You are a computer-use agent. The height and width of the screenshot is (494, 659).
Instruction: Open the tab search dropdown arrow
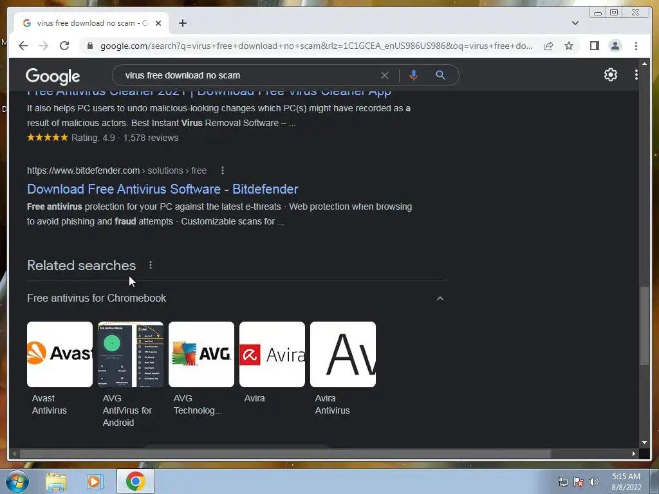575,23
